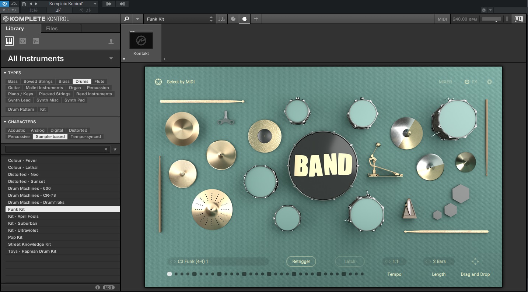Open instrument settings gear next to FX
Image resolution: width=528 pixels, height=292 pixels.
(489, 82)
